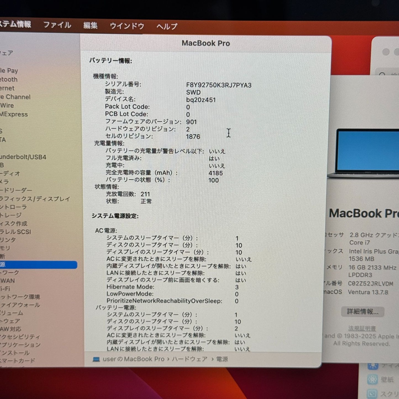Screen dimensions: 399x399
Task: Select WWAN sidebar item
Action: tap(7, 281)
